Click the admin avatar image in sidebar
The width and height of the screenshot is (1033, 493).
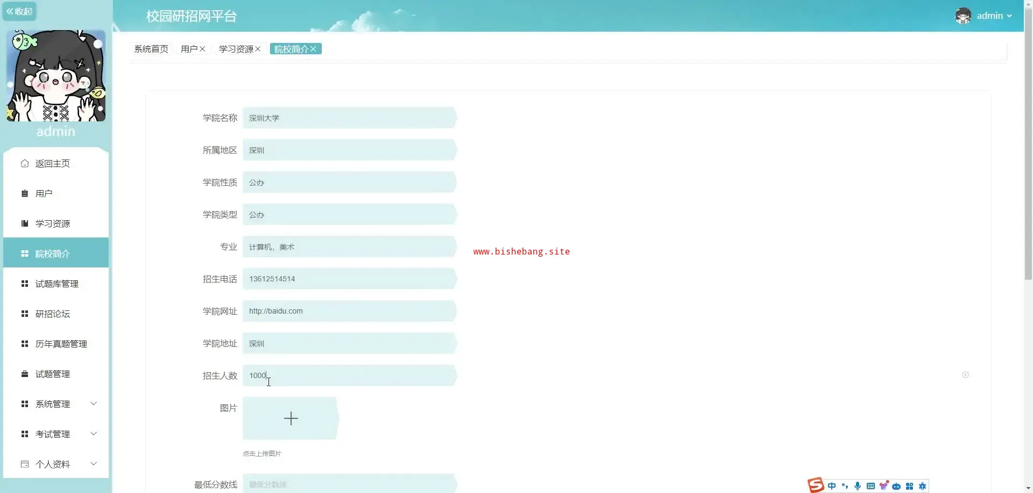pyautogui.click(x=56, y=76)
